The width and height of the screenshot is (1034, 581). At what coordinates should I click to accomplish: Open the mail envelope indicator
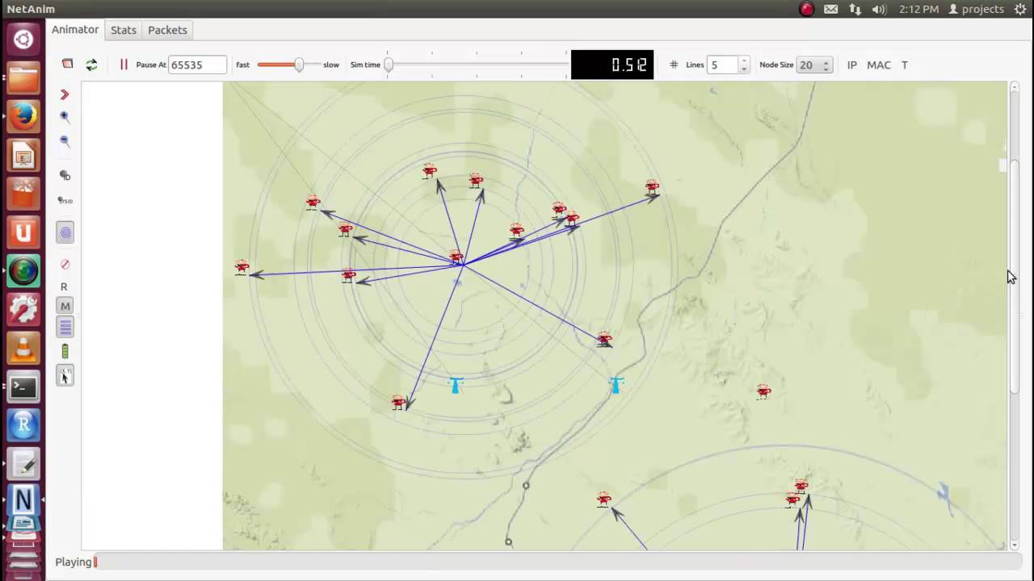[x=831, y=9]
